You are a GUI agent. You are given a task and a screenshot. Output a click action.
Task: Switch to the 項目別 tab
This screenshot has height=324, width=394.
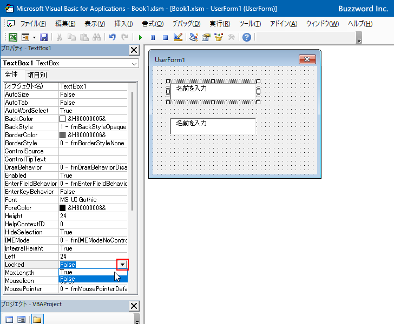coord(37,75)
